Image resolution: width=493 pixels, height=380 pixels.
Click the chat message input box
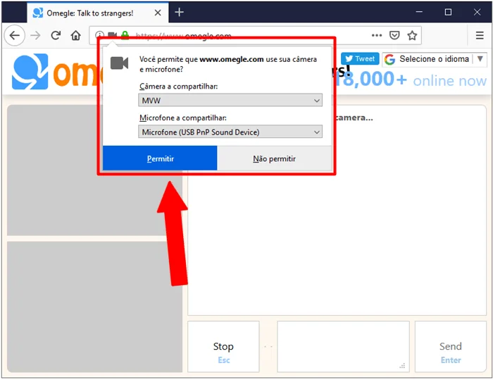[343, 347]
